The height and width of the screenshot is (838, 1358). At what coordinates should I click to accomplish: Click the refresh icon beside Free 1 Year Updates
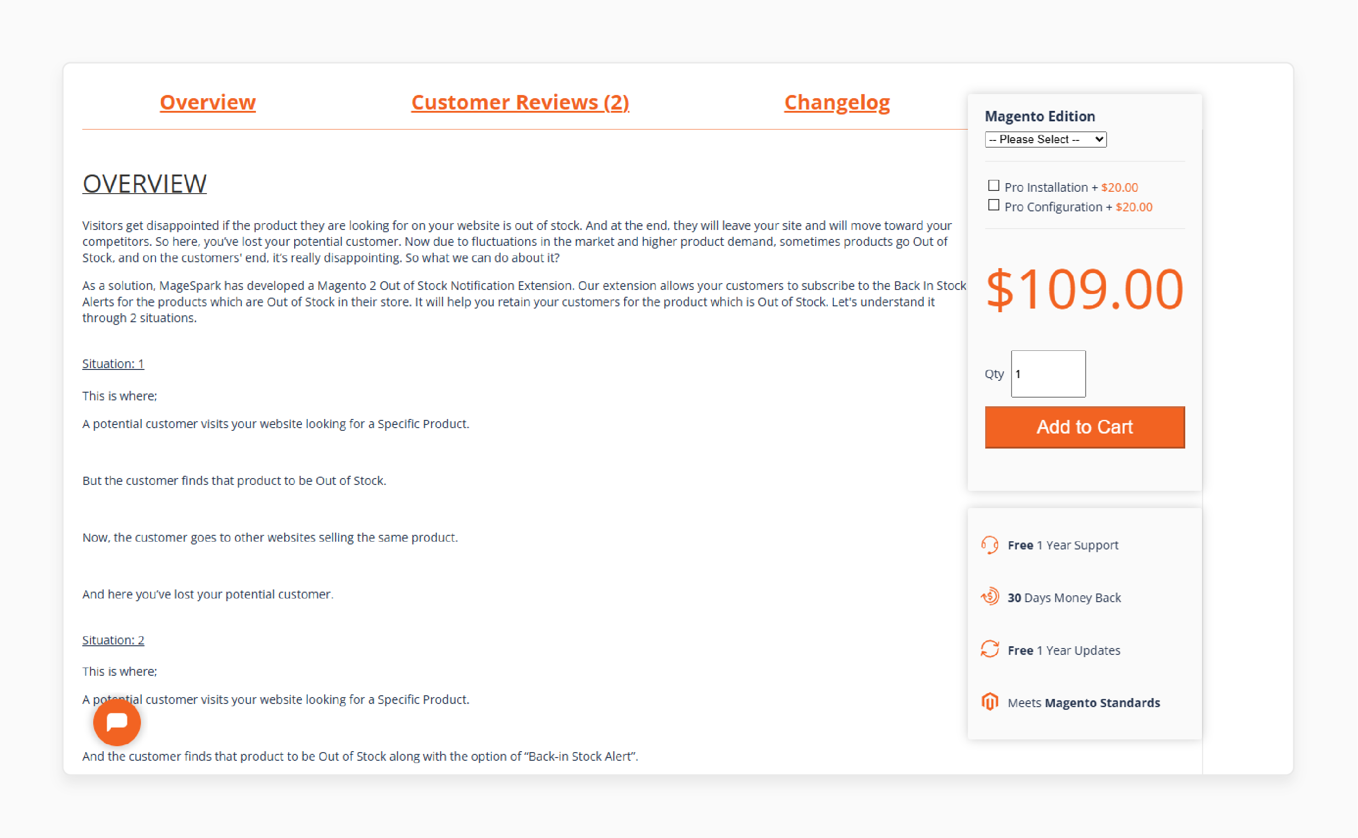point(989,649)
